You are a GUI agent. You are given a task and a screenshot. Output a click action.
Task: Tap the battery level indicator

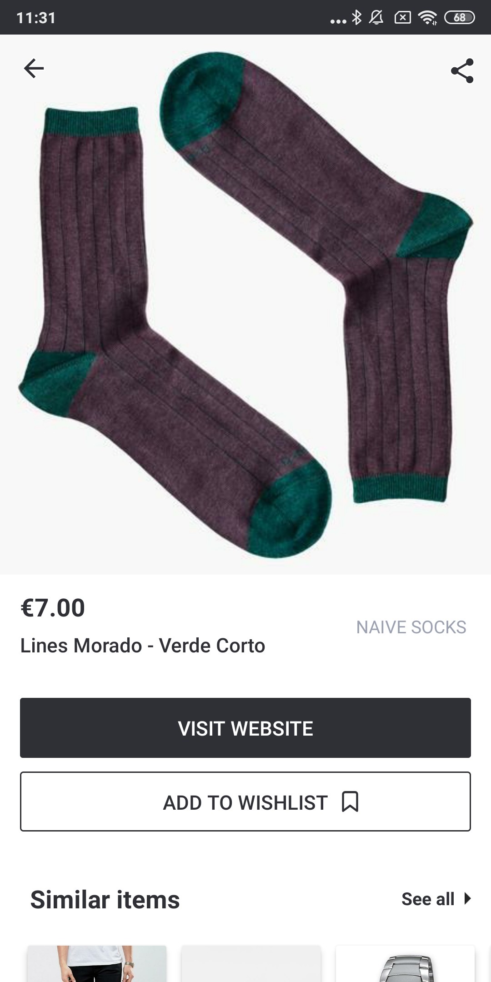click(460, 17)
